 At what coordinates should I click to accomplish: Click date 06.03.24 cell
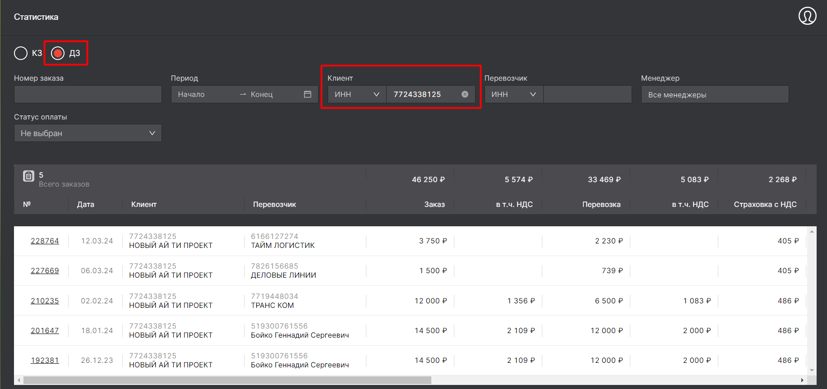(97, 270)
